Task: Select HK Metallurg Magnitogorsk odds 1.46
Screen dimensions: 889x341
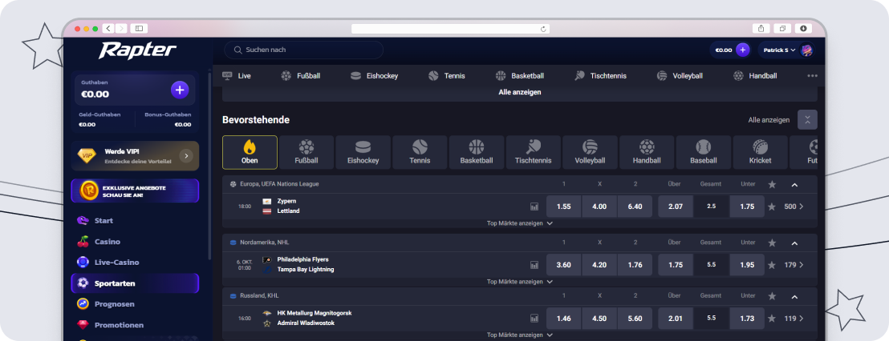Action: click(563, 319)
